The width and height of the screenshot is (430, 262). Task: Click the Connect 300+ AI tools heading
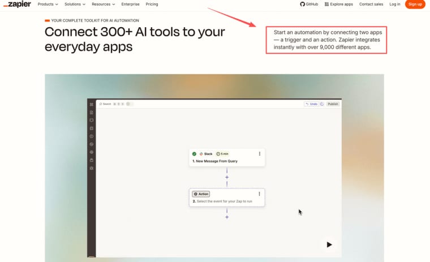(135, 39)
